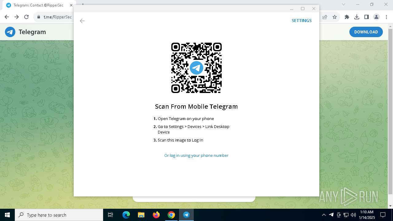Show hidden system tray icons
The image size is (393, 221).
tap(324, 215)
